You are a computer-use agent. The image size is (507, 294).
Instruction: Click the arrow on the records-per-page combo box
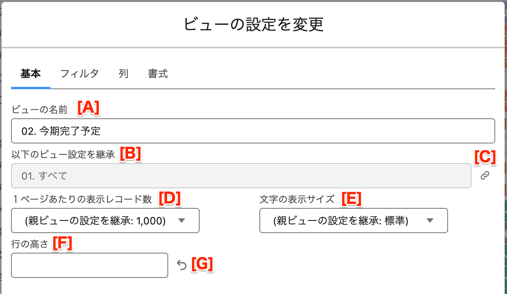coord(181,221)
